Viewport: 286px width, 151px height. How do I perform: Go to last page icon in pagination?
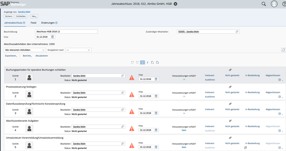click(x=157, y=62)
